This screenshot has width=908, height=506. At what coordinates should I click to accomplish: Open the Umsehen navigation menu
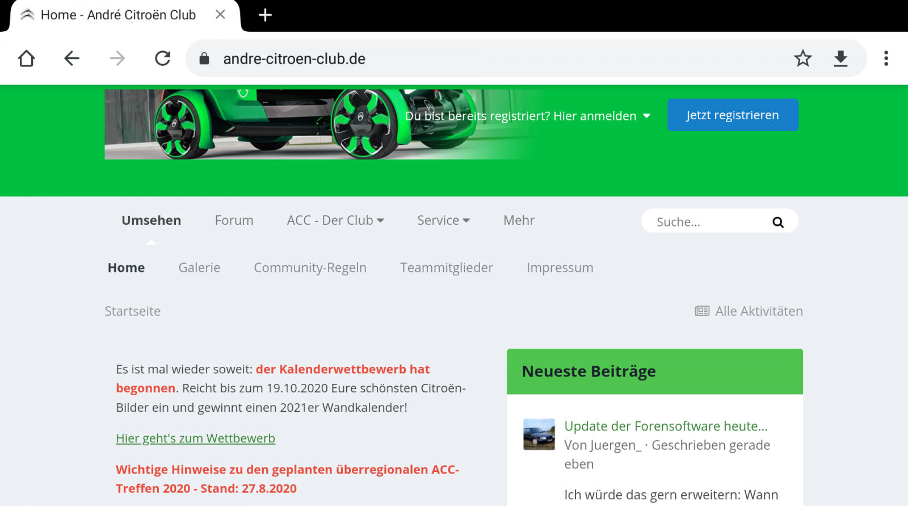(x=151, y=220)
